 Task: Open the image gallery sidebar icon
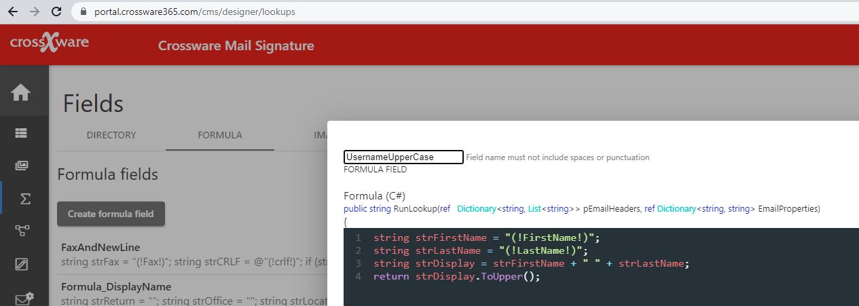point(21,166)
